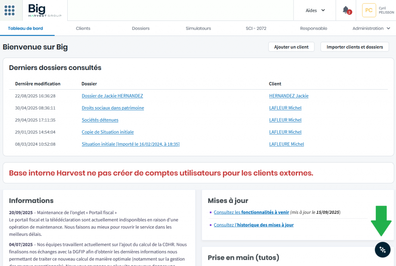Open the Sociétés détenues dossier link
The width and height of the screenshot is (396, 266).
coord(100,120)
